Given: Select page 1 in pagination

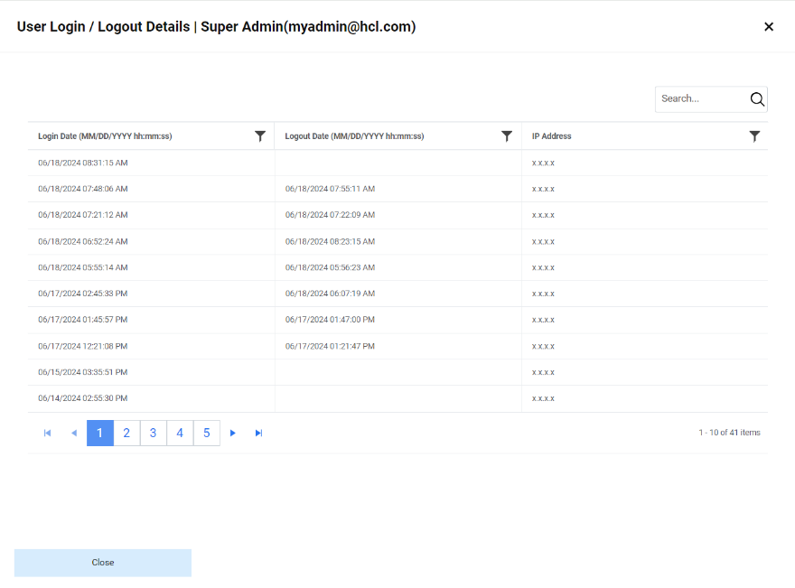Looking at the screenshot, I should click(x=100, y=434).
